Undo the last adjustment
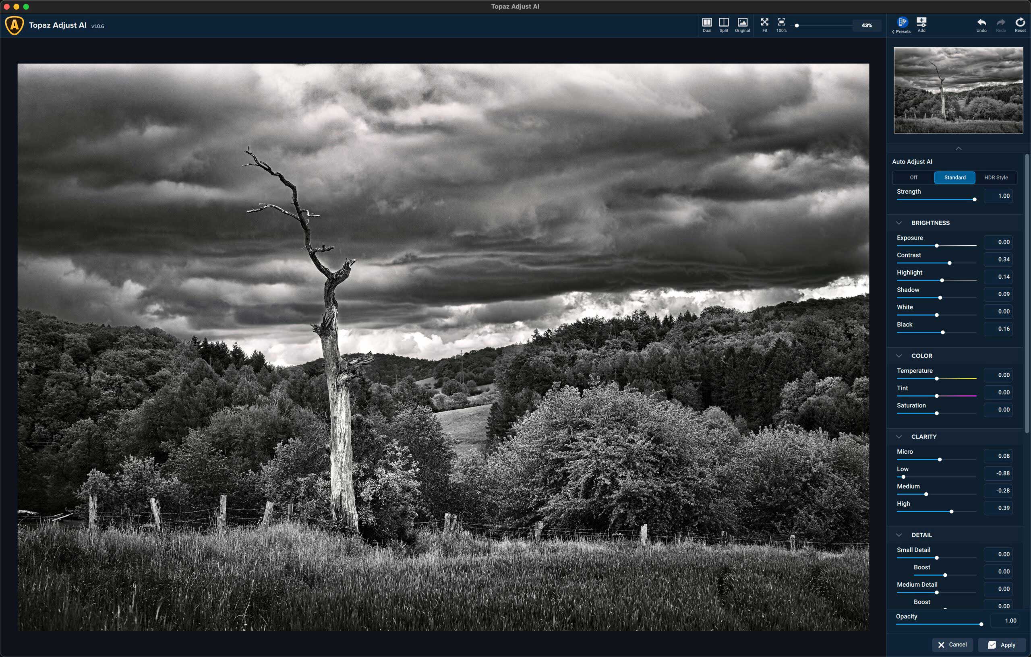The width and height of the screenshot is (1031, 657). click(x=981, y=24)
